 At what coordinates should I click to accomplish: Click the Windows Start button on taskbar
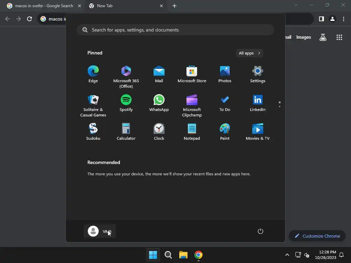click(153, 255)
